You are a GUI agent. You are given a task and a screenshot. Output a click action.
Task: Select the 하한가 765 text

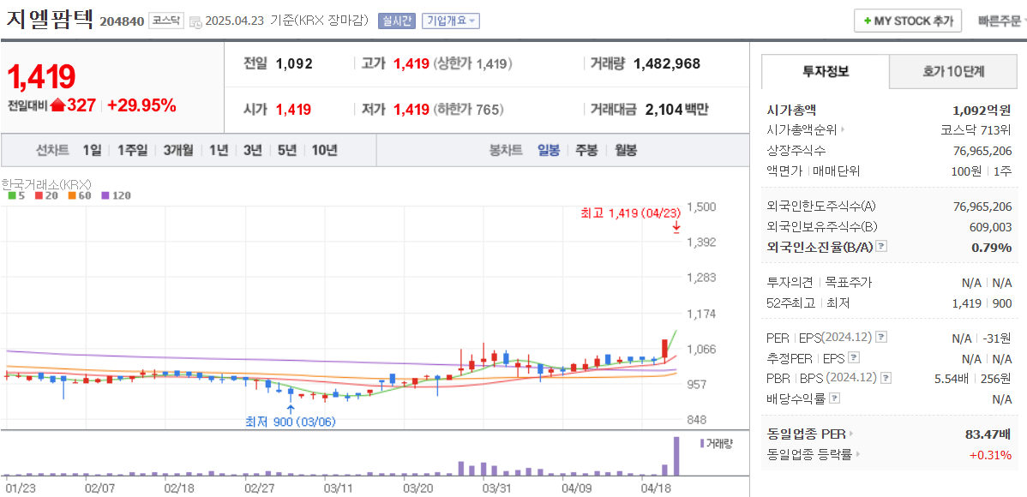(468, 110)
